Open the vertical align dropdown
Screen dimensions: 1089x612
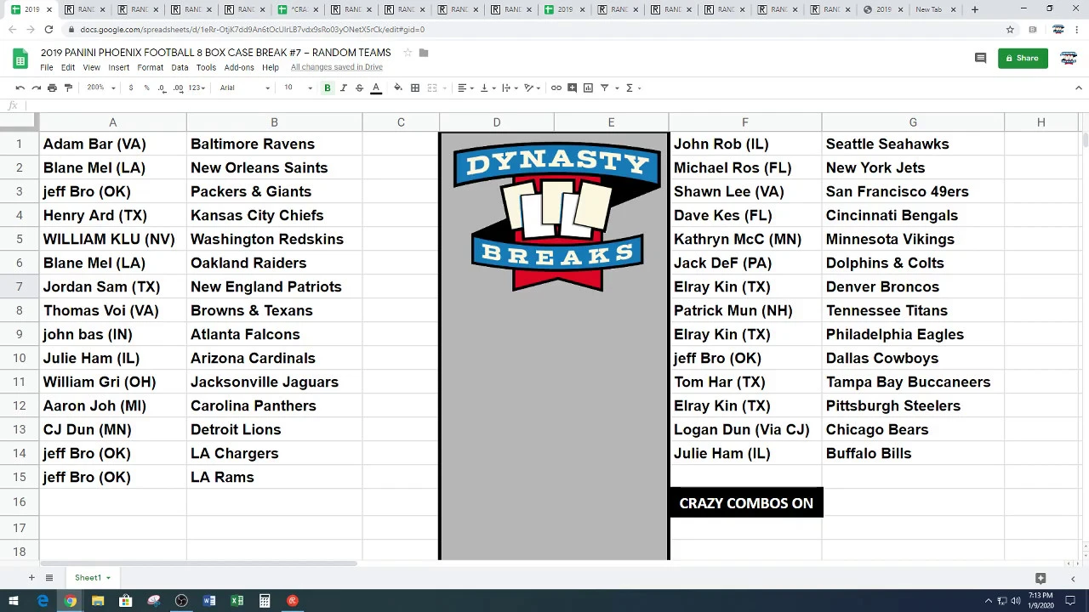click(x=487, y=88)
